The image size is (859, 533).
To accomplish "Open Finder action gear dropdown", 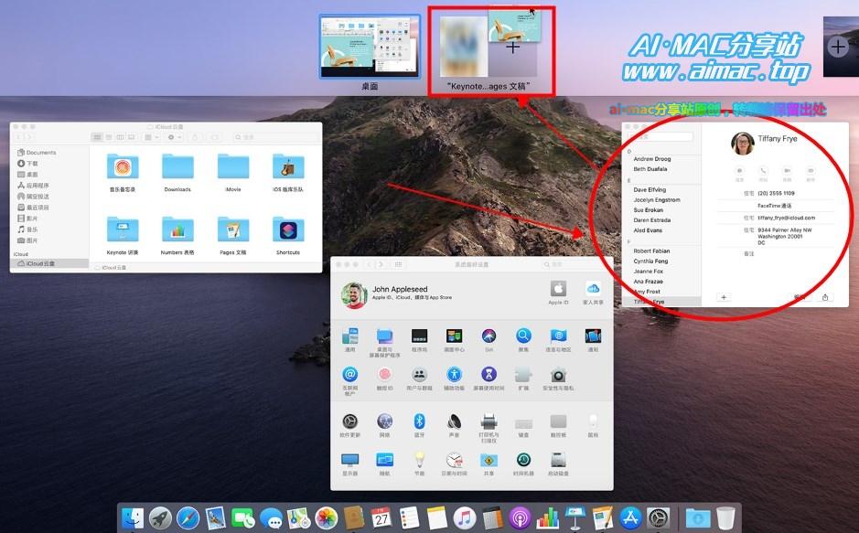I will pyautogui.click(x=175, y=137).
